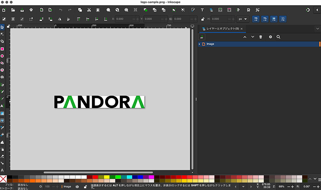Screen dimensions: 321x190
Task: Open the Image layer selector in status bar
Action: click(66, 186)
